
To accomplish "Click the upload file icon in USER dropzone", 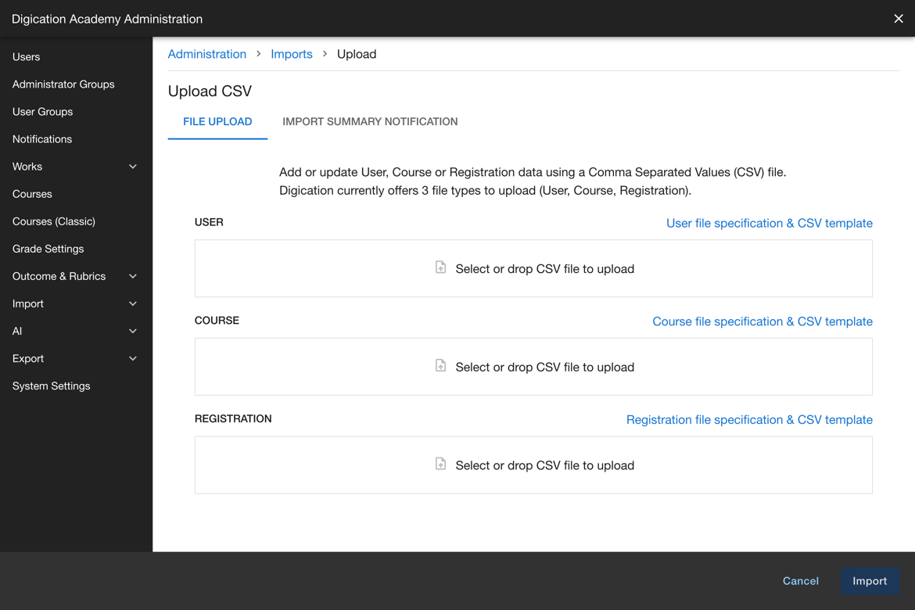I will [440, 267].
